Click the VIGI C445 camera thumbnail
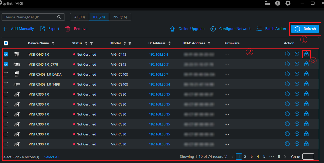324x163 pixels. 17,54
